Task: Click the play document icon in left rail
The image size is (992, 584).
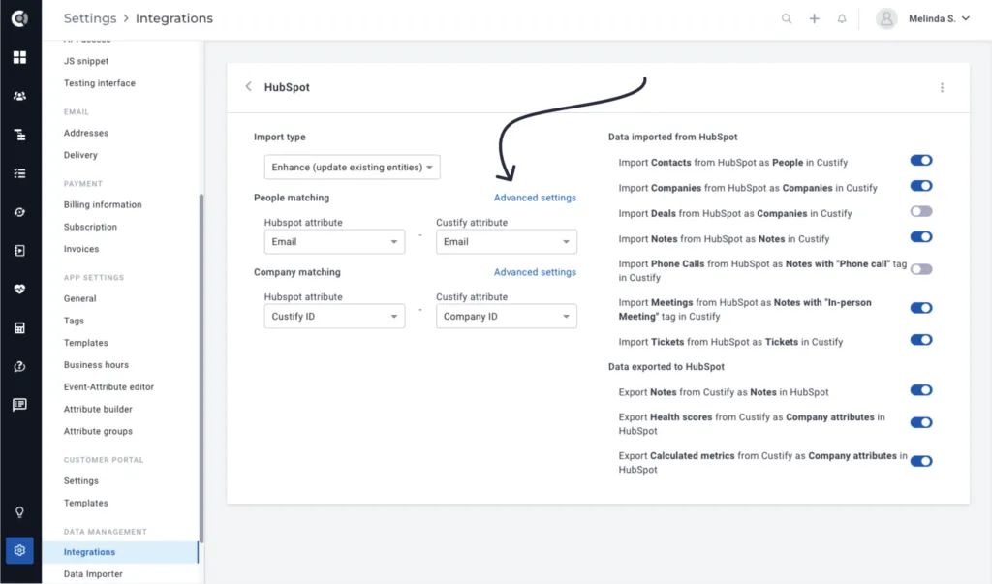Action: pyautogui.click(x=19, y=251)
